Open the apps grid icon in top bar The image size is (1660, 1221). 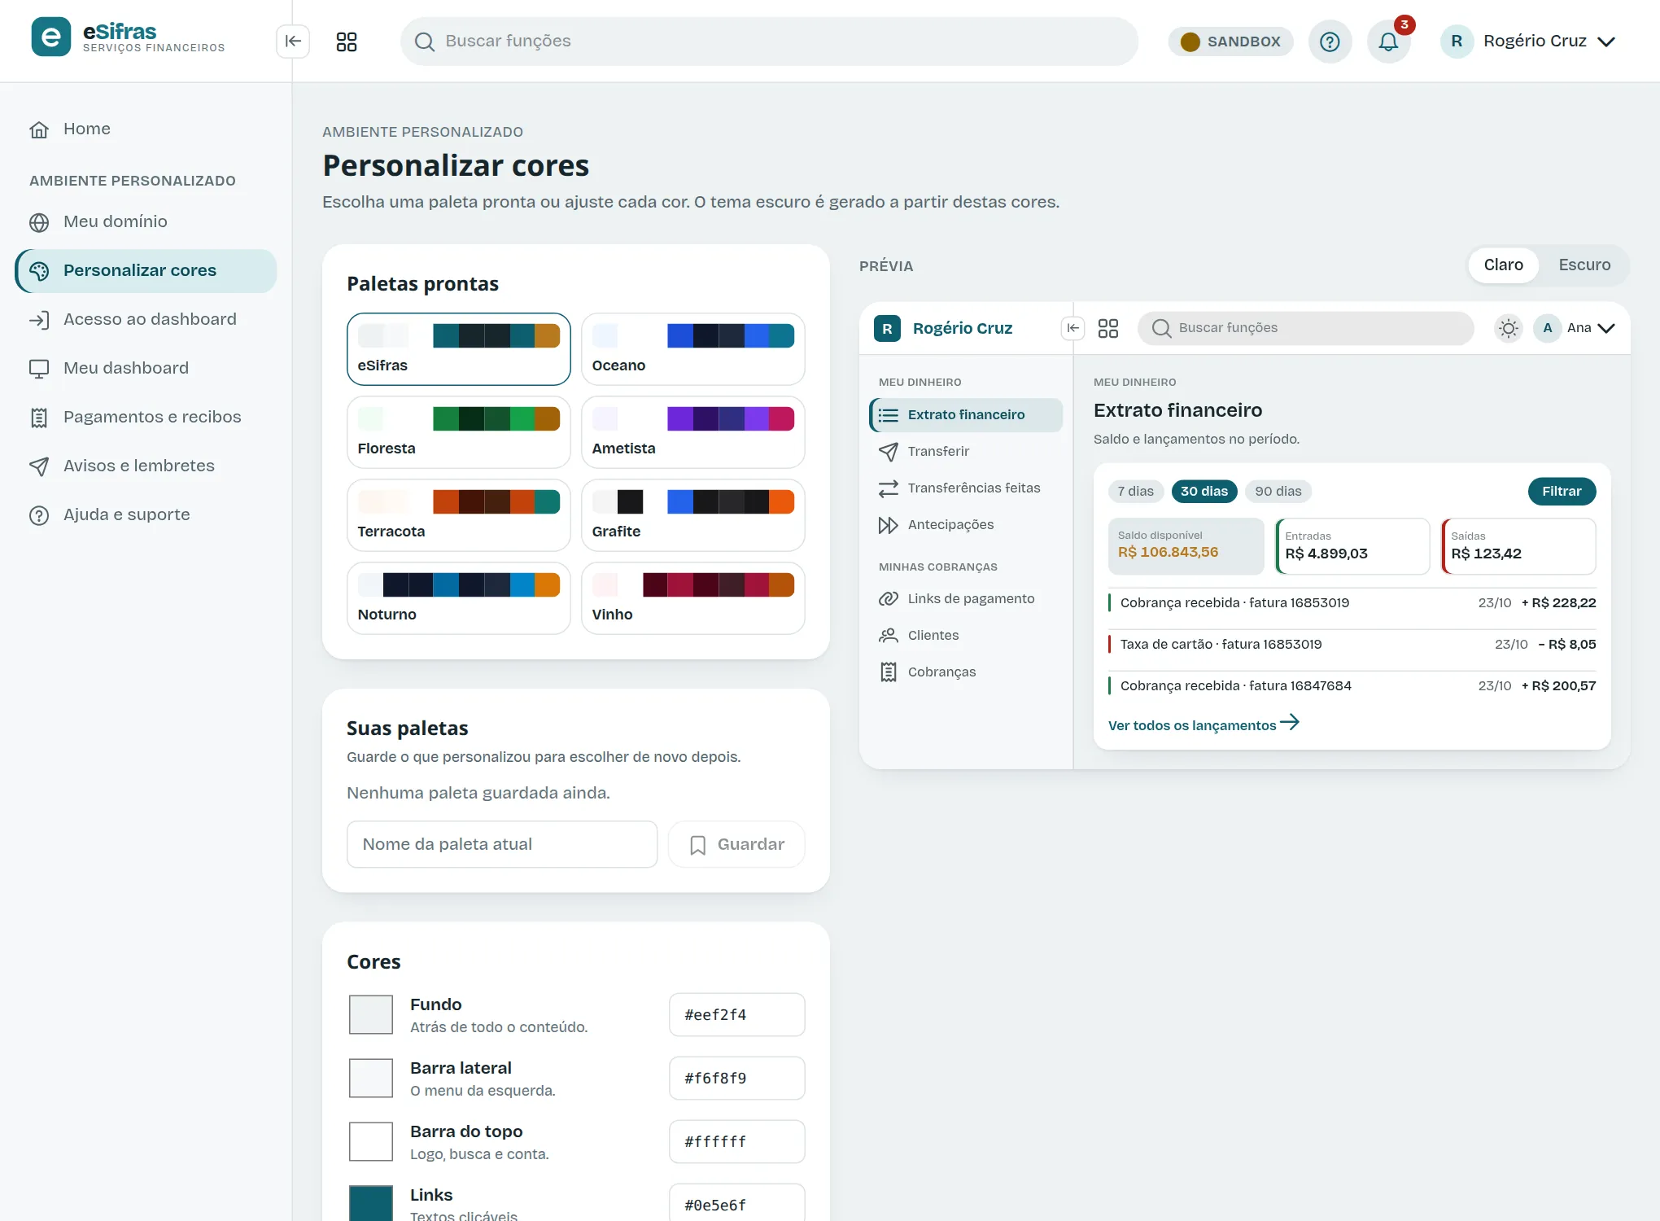pyautogui.click(x=347, y=42)
